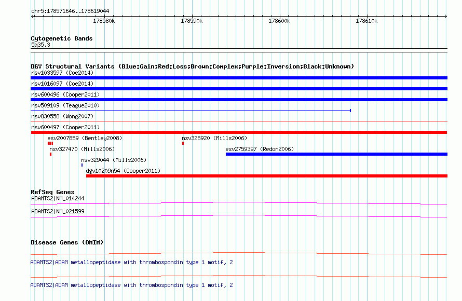Click the 178610k ruler tick label
This screenshot has height=301, width=462.
366,21
